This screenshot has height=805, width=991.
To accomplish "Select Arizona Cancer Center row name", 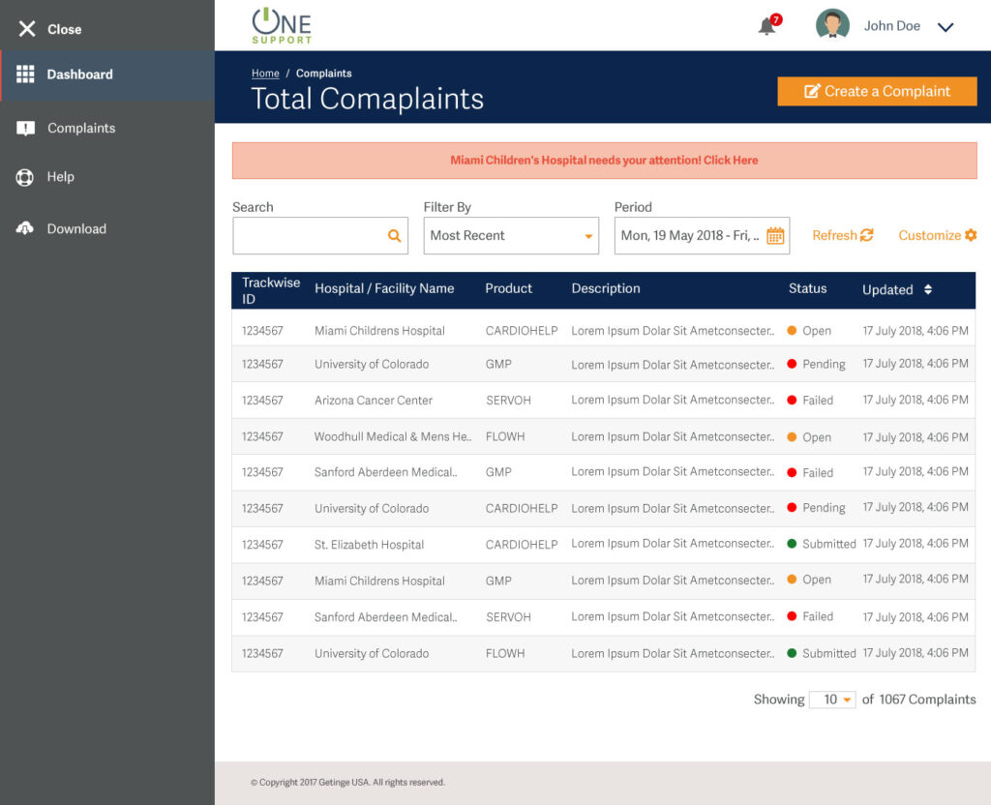I will 374,400.
